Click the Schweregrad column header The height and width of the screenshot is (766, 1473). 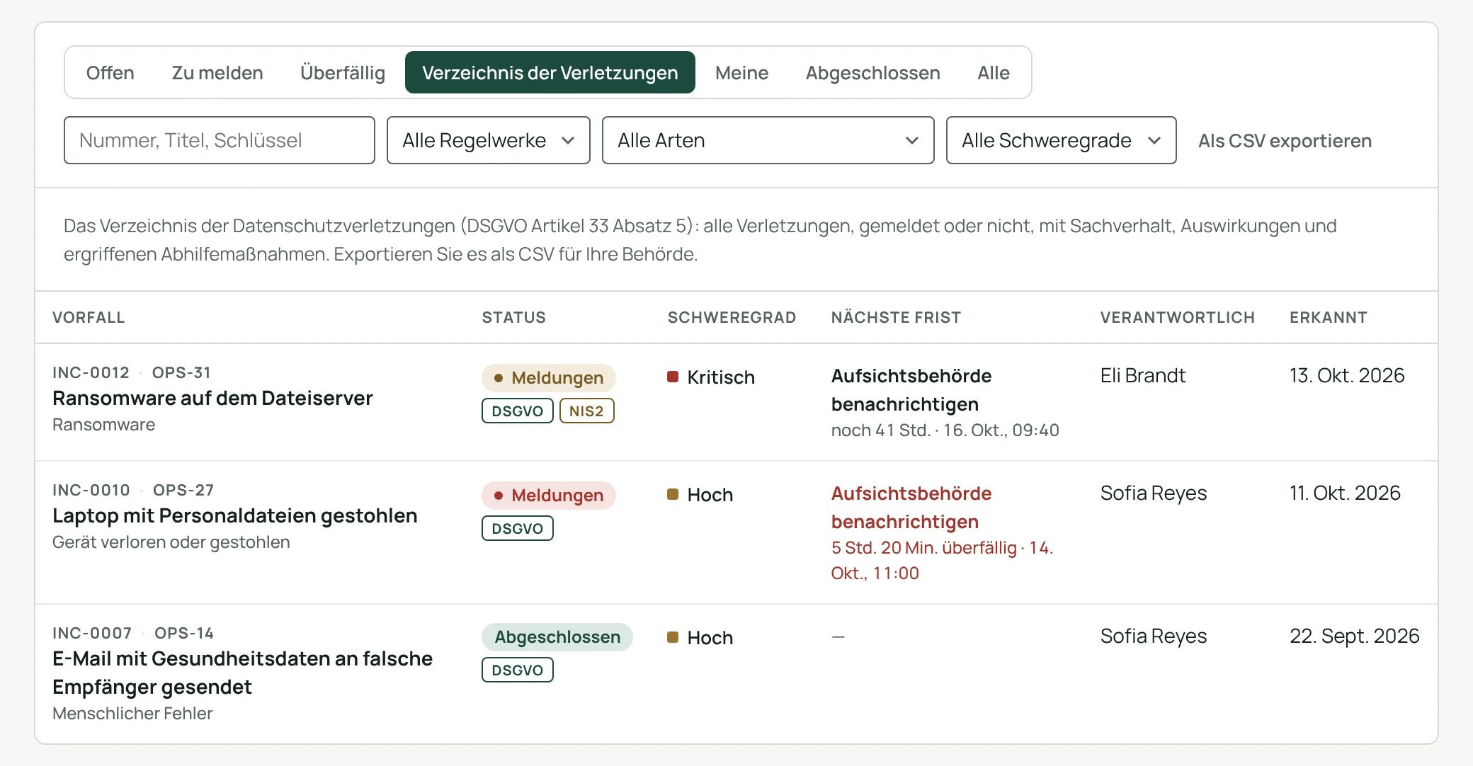732,317
